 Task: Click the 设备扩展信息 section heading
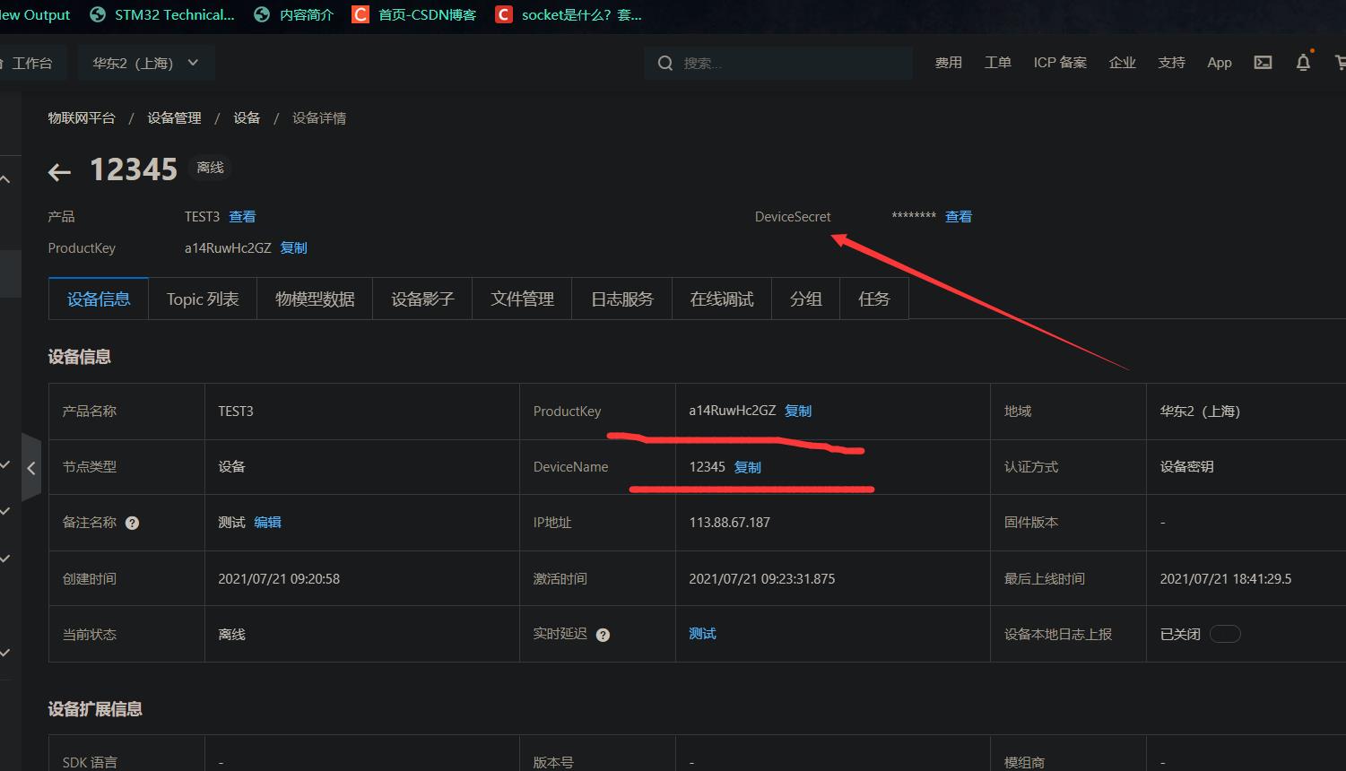[95, 709]
